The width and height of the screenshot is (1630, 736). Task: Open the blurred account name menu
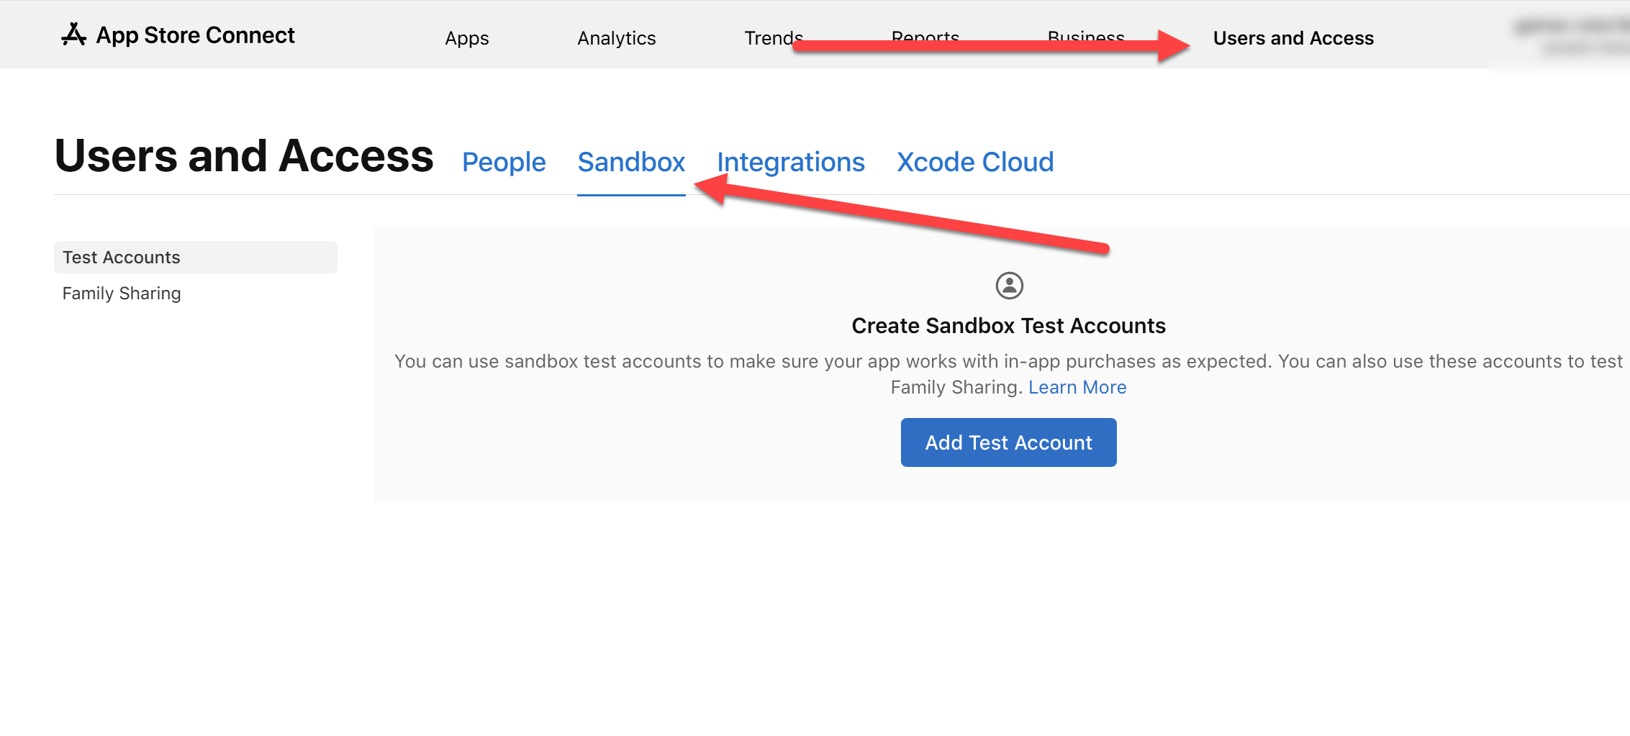click(1572, 36)
